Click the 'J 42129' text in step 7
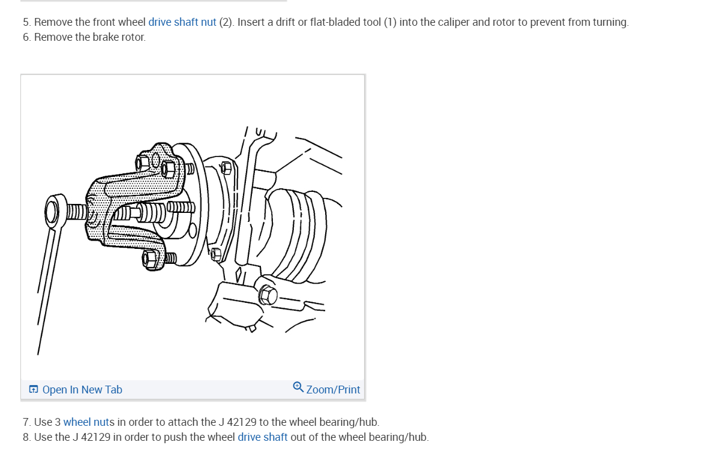Screen dimensions: 703x463 [238, 422]
